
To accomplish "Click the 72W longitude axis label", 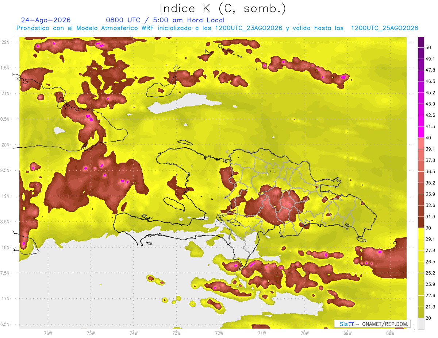I will tap(219, 333).
